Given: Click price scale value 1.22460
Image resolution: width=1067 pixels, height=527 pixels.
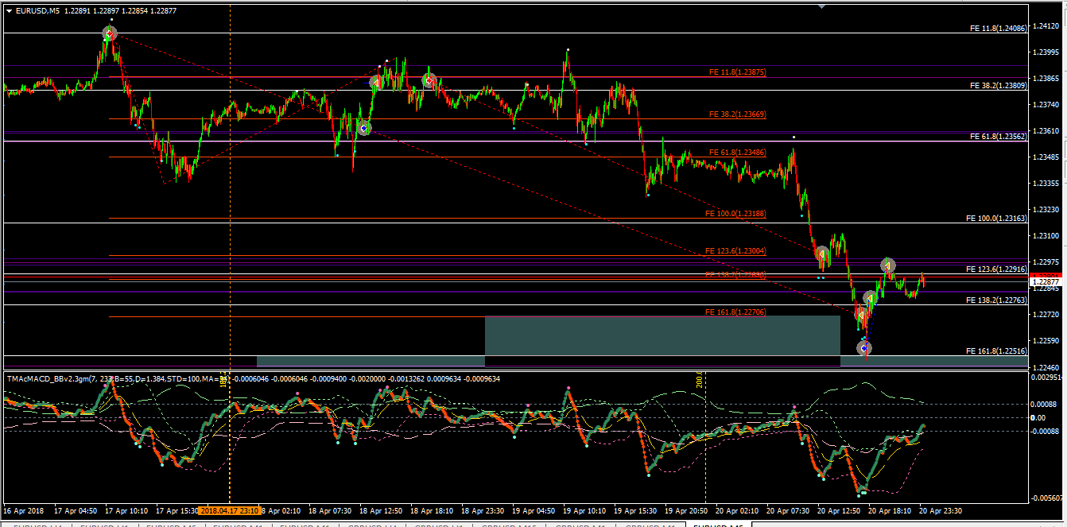Looking at the screenshot, I should coord(1046,367).
